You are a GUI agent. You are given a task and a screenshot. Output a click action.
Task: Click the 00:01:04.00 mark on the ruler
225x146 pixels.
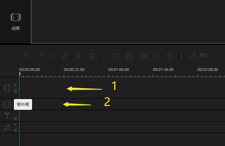(x=118, y=70)
